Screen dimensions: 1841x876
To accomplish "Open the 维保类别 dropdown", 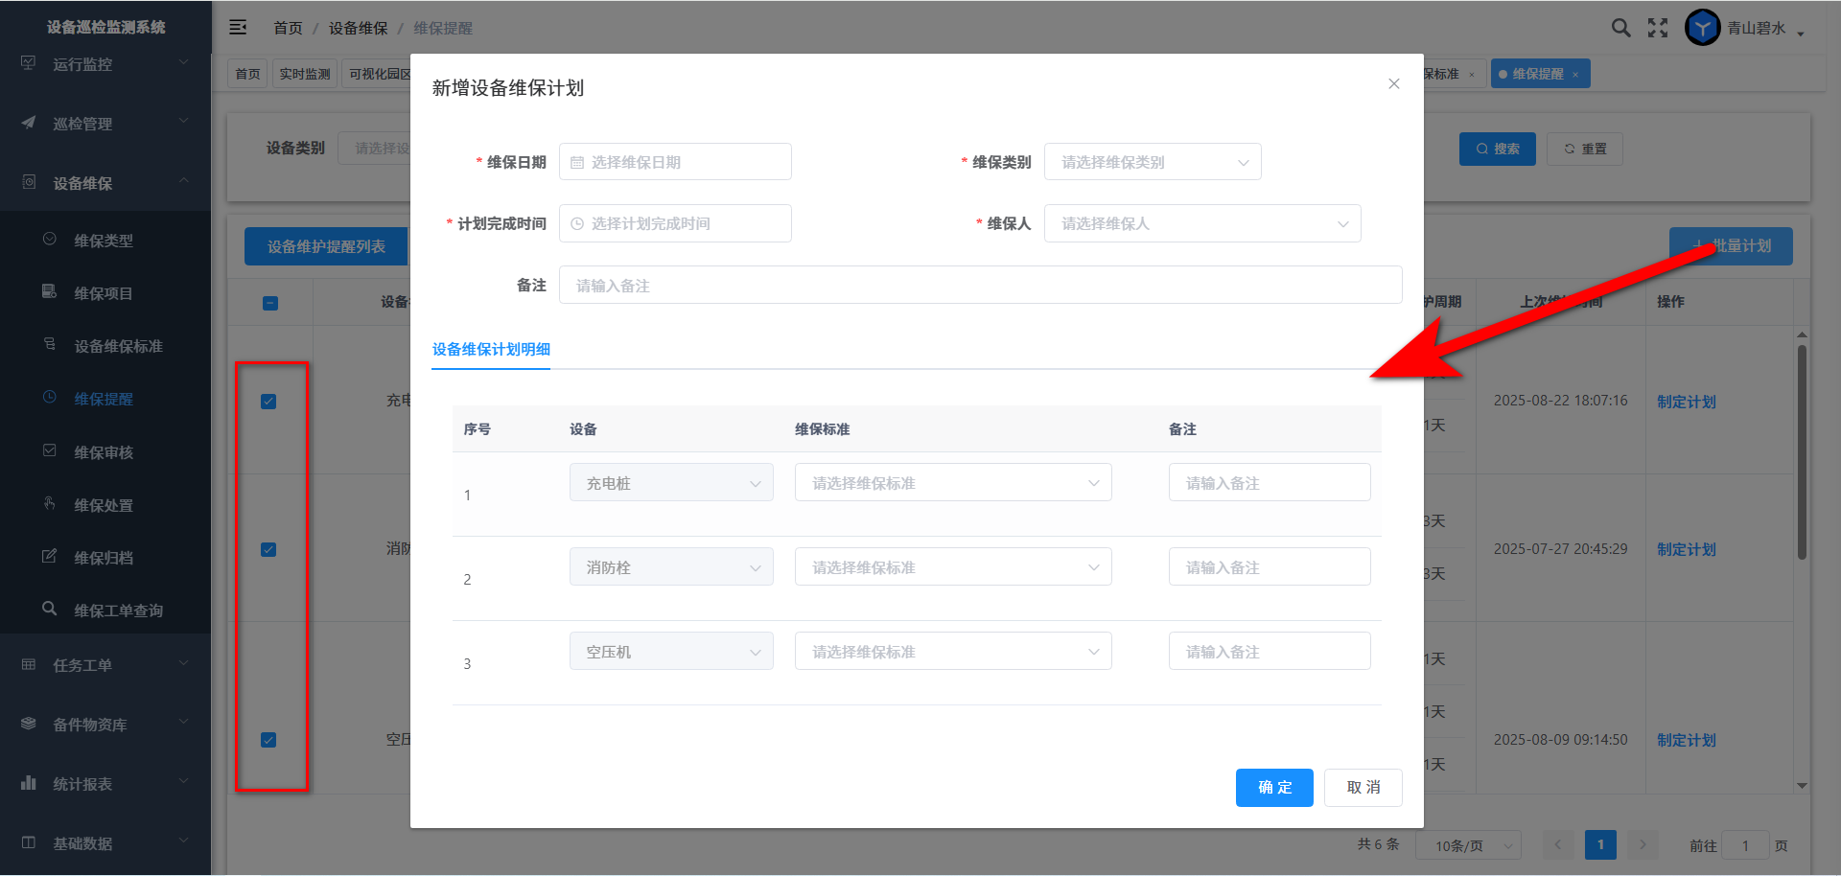I will (1152, 162).
